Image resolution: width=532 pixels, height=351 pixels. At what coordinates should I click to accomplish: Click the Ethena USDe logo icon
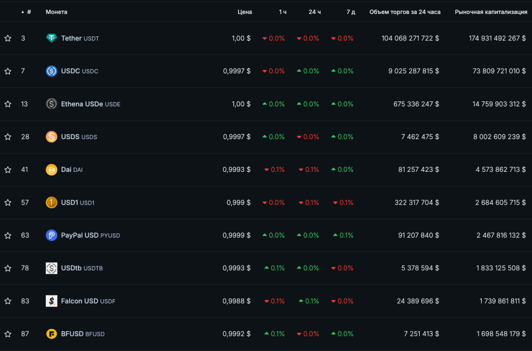point(51,104)
